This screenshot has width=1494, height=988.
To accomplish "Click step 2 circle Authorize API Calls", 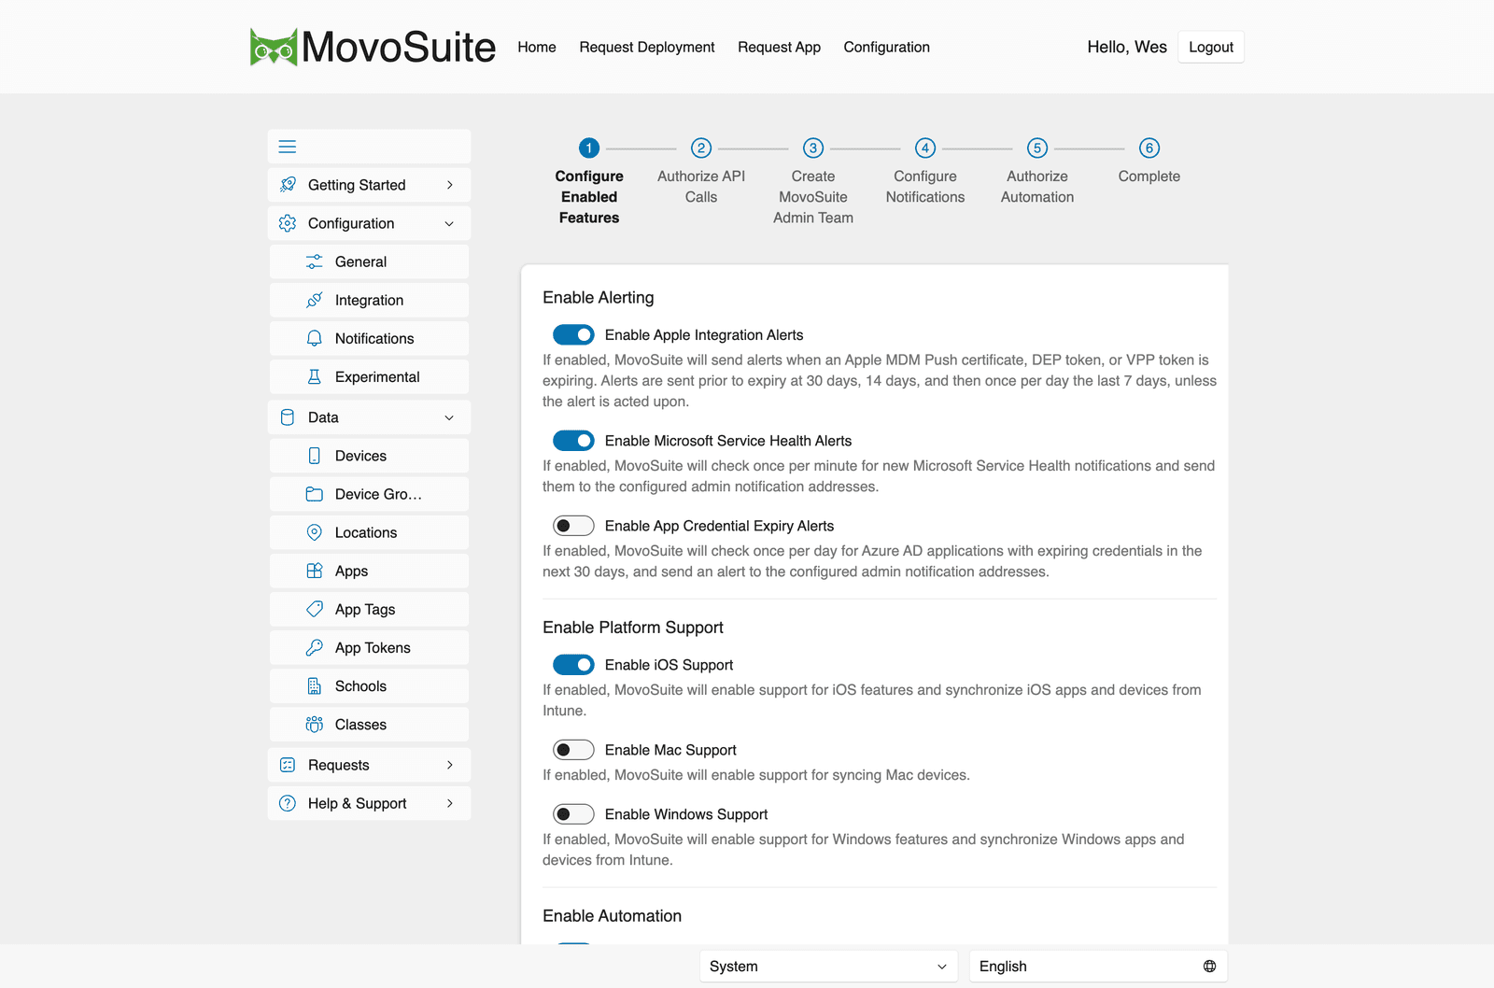I will pos(701,148).
